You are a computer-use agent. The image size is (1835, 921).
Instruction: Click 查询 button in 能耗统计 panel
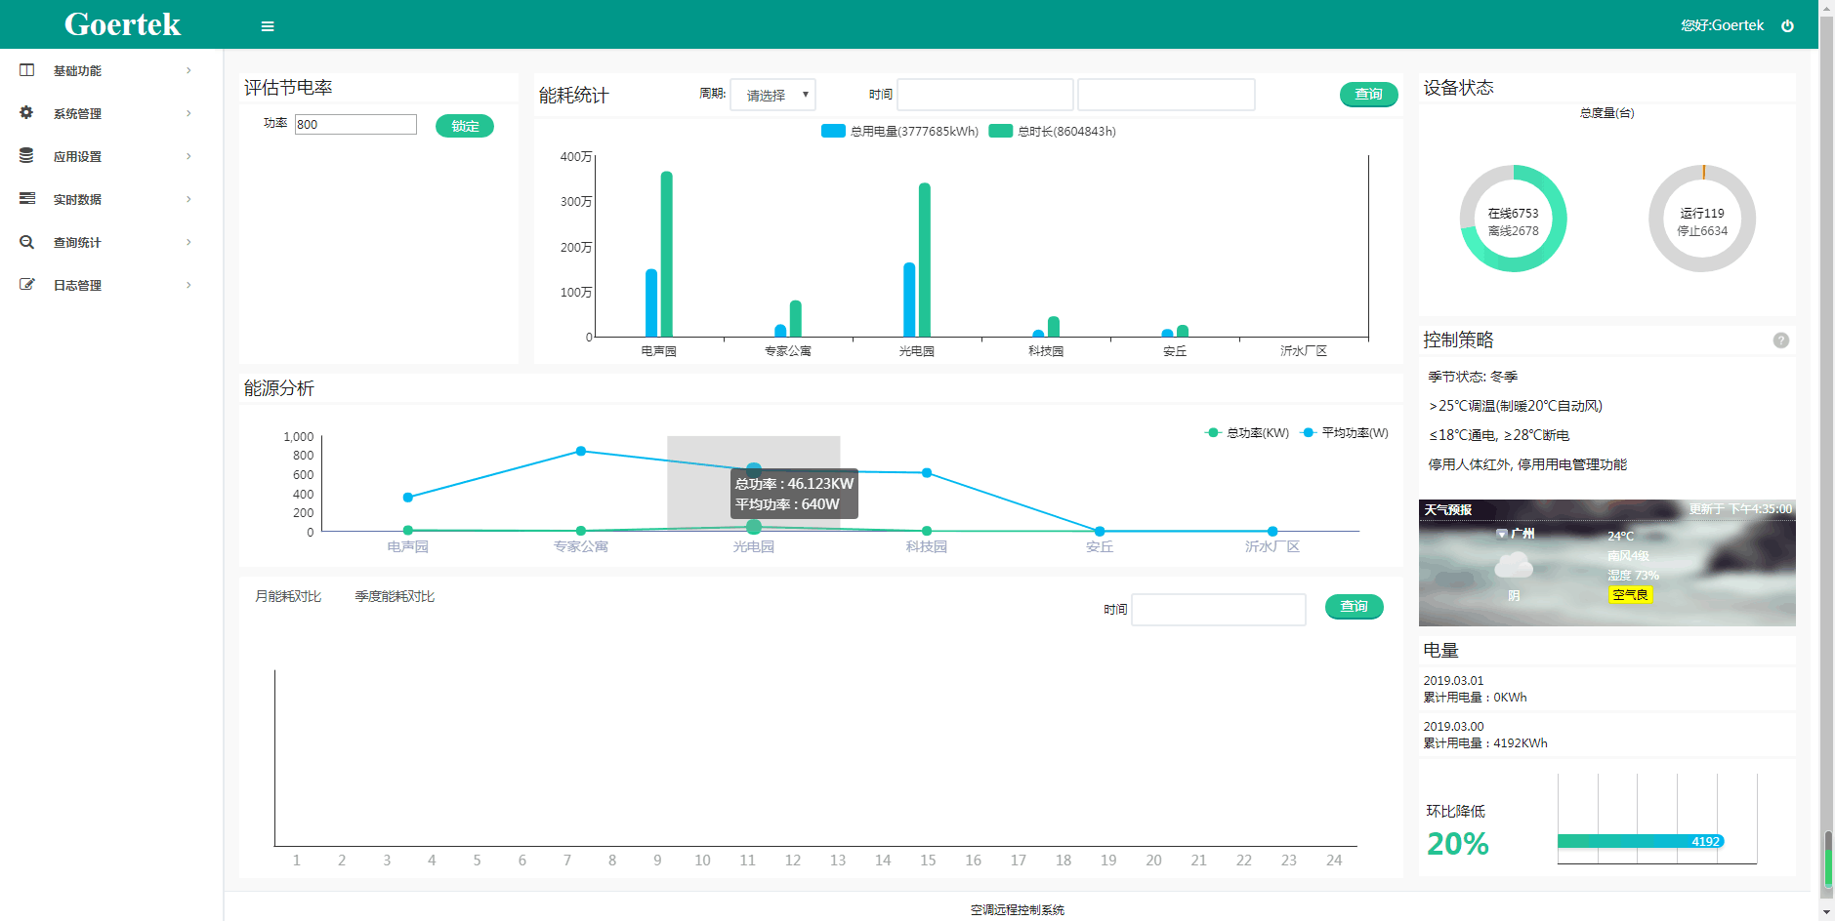1368,94
